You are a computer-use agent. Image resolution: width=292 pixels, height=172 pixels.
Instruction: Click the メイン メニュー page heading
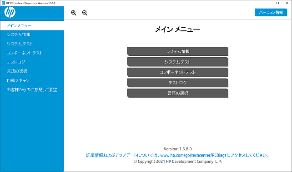[x=178, y=29]
